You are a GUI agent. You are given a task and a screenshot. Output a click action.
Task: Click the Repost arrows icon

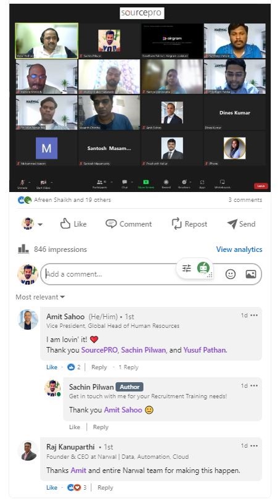point(176,224)
